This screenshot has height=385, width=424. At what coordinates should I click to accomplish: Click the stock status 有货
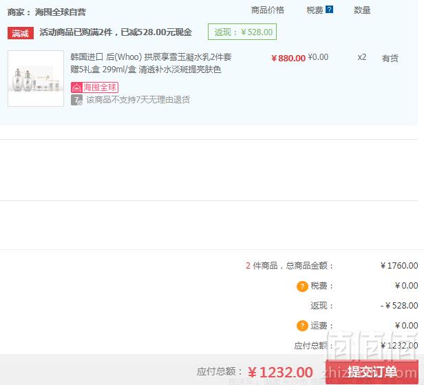tap(390, 58)
